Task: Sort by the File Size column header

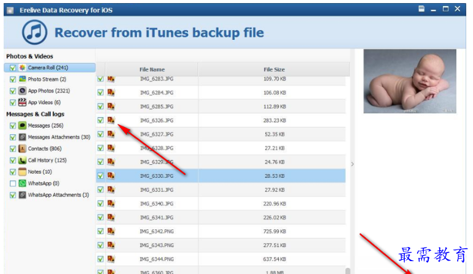Action: coord(274,69)
